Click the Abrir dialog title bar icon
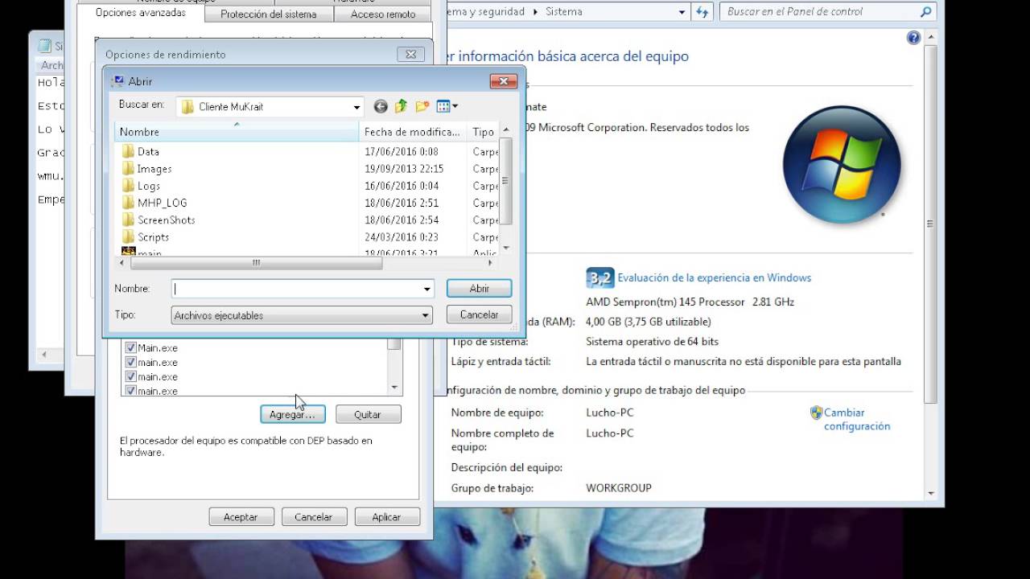The height and width of the screenshot is (579, 1030). tap(118, 81)
